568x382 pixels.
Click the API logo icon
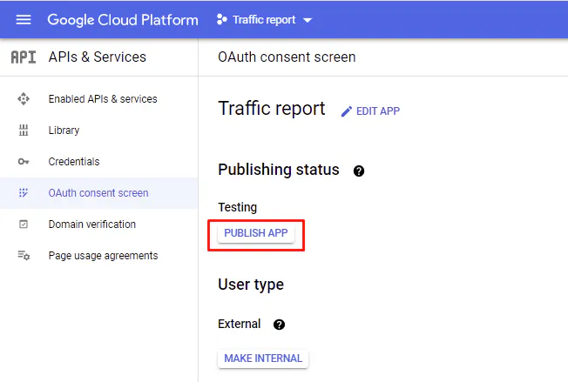pyautogui.click(x=24, y=57)
